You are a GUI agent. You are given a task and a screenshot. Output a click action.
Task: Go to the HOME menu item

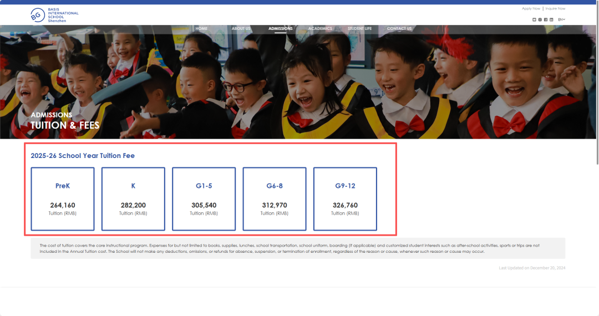201,28
